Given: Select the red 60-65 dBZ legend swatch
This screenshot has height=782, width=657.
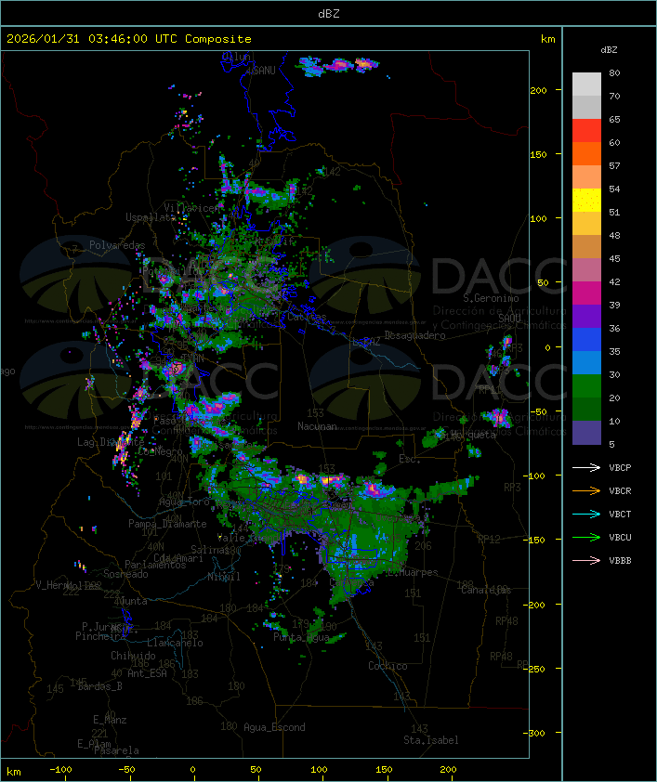Looking at the screenshot, I should [586, 130].
